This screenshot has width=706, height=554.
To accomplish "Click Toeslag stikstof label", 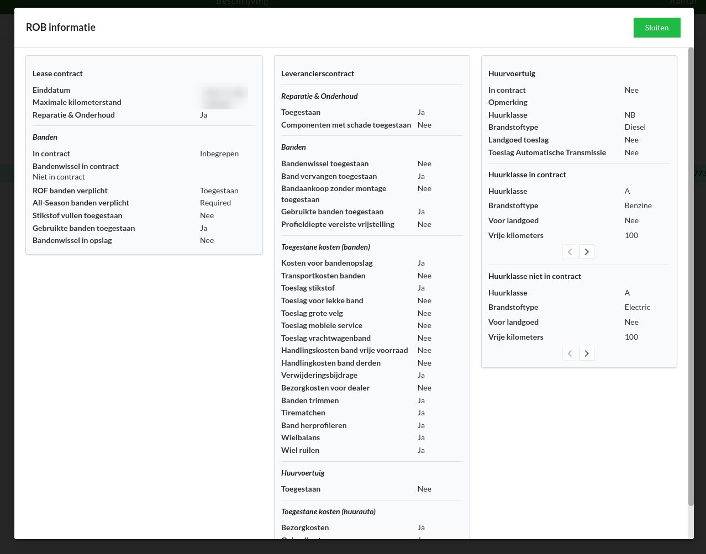I will 308,288.
